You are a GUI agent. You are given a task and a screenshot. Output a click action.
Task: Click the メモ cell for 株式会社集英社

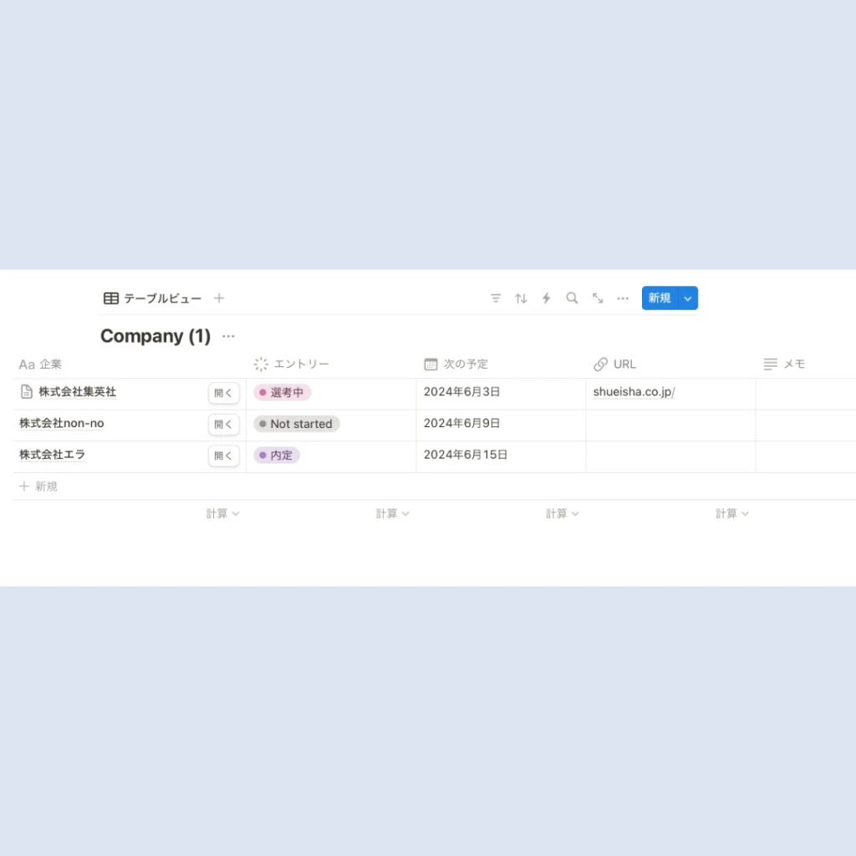click(x=807, y=394)
